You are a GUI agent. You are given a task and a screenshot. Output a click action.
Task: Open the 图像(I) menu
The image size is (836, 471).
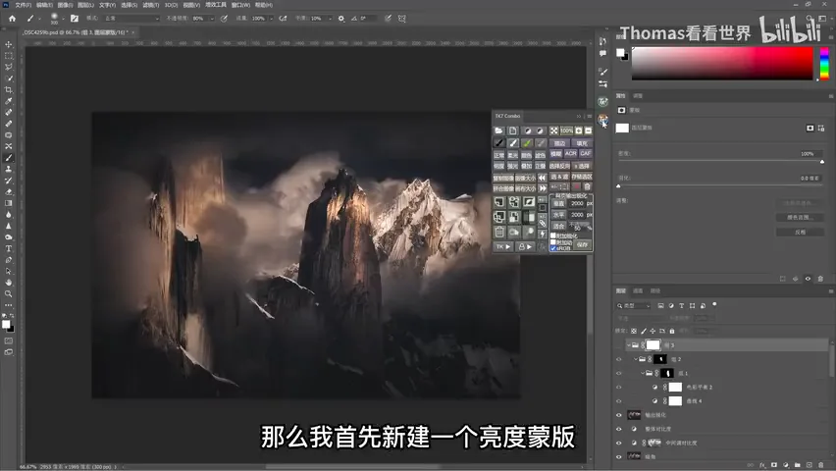point(65,5)
